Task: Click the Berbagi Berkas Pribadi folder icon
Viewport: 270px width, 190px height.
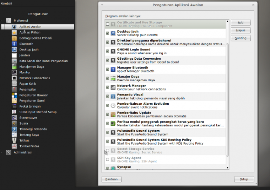Action: pyautogui.click(x=14, y=38)
